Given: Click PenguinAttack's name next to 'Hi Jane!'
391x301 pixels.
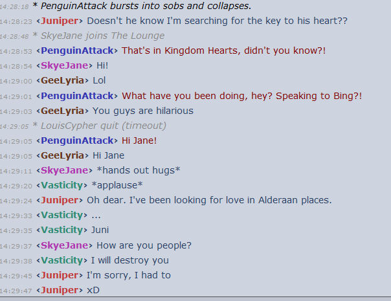Looking at the screenshot, I should pyautogui.click(x=77, y=140).
